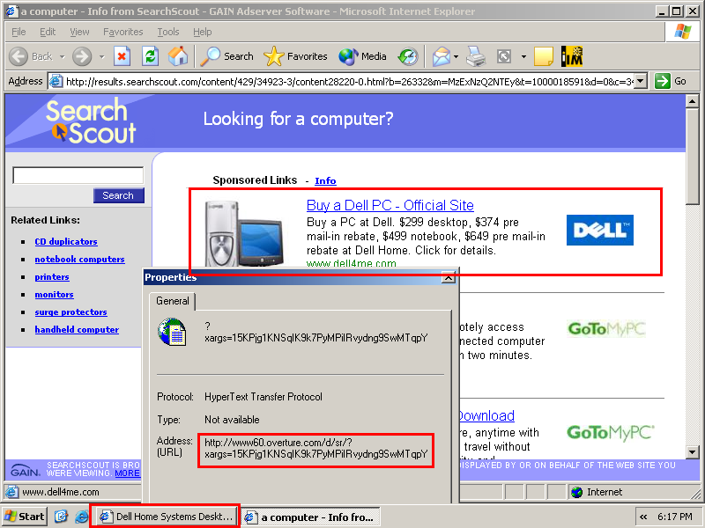Open the Tools menu
Image resolution: width=705 pixels, height=528 pixels.
(168, 32)
